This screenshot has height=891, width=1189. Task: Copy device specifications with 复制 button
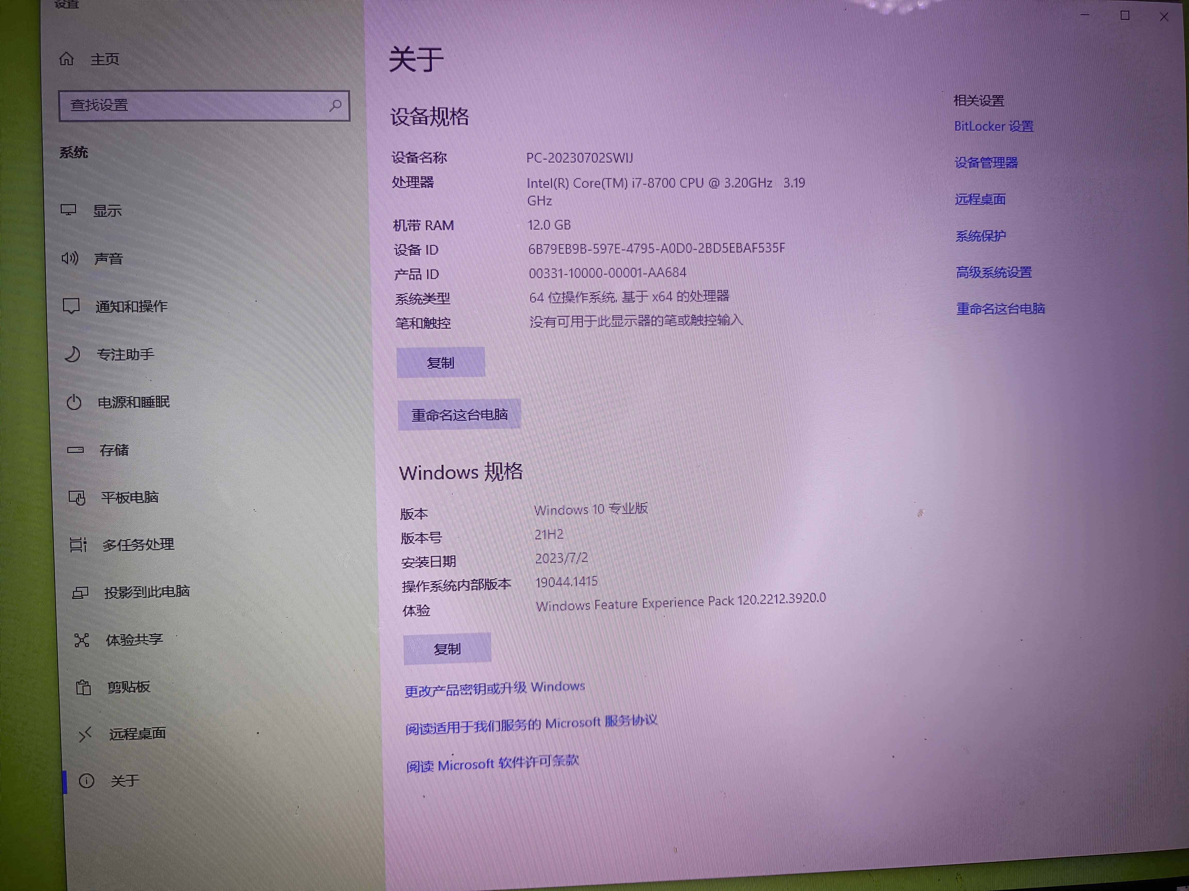click(441, 362)
